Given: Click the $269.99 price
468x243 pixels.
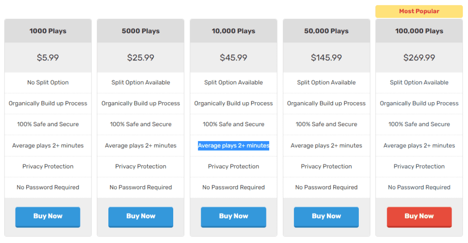Looking at the screenshot, I should click(419, 57).
